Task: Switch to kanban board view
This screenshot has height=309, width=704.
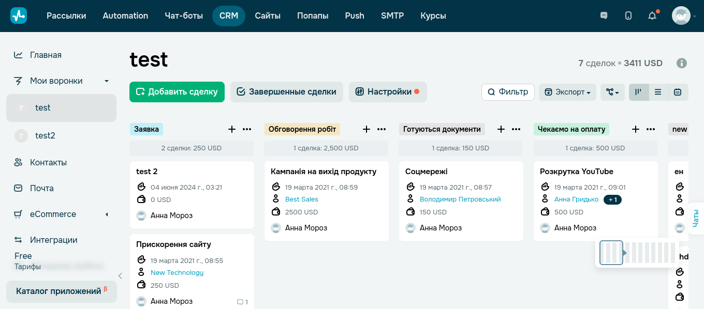Action: [x=639, y=92]
